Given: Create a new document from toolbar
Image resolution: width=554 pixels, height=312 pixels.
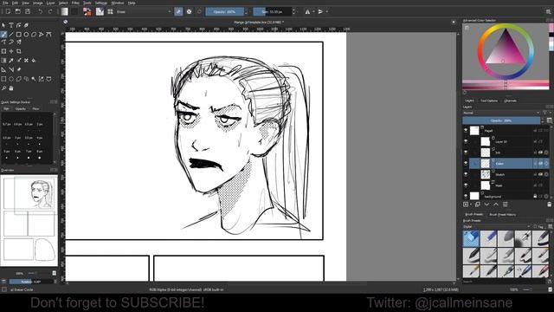Looking at the screenshot, I should click(x=8, y=11).
